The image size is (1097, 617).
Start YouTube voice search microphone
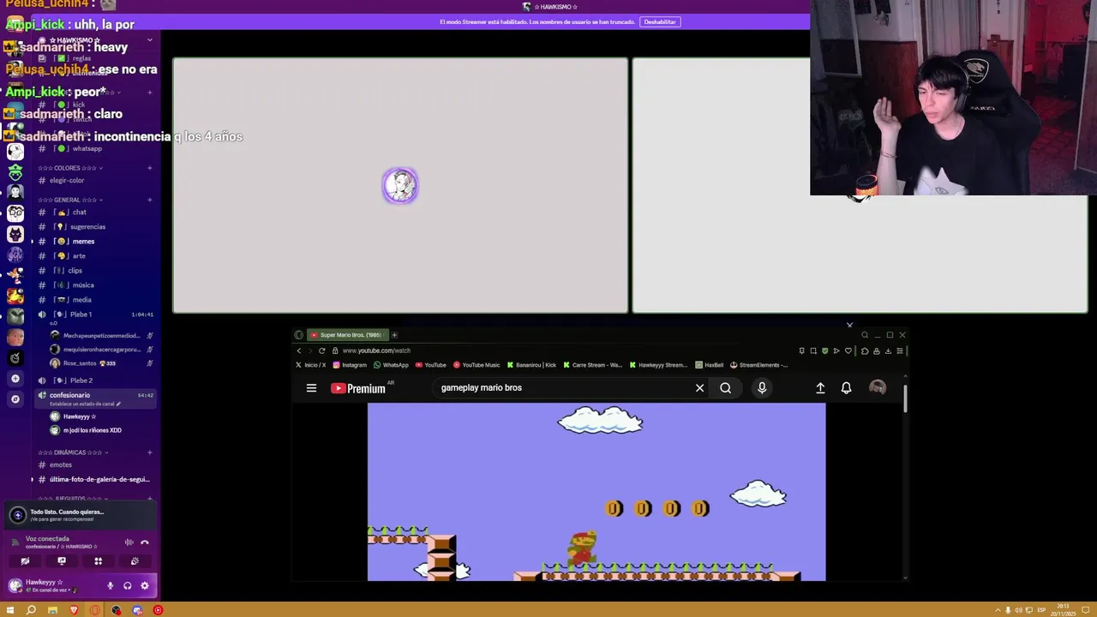pos(762,388)
